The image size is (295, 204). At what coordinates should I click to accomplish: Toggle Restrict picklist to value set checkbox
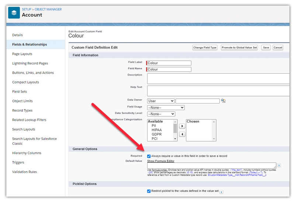[x=149, y=191]
